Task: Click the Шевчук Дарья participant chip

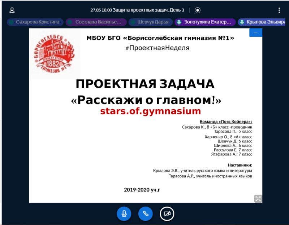Action: pos(150,22)
